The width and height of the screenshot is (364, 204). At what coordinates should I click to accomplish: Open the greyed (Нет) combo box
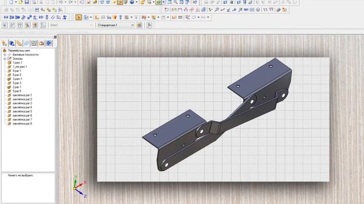point(72,25)
